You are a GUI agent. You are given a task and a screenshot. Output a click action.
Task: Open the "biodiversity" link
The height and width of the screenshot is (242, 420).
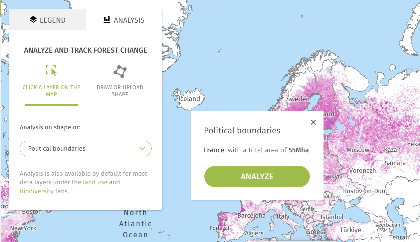[37, 191]
